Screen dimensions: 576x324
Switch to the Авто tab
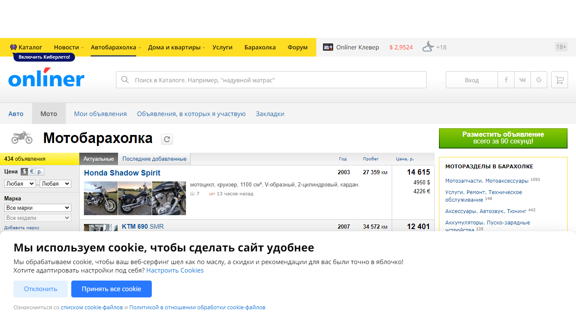tap(16, 113)
